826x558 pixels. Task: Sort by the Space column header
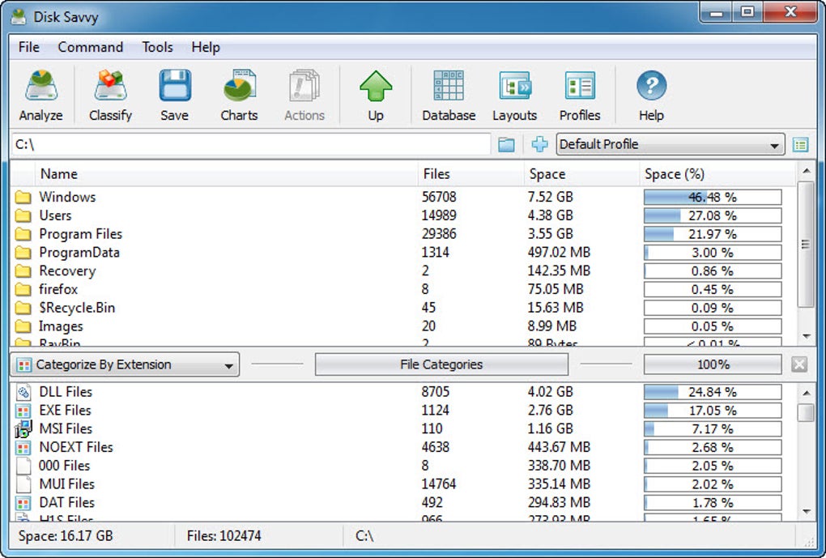(x=581, y=174)
